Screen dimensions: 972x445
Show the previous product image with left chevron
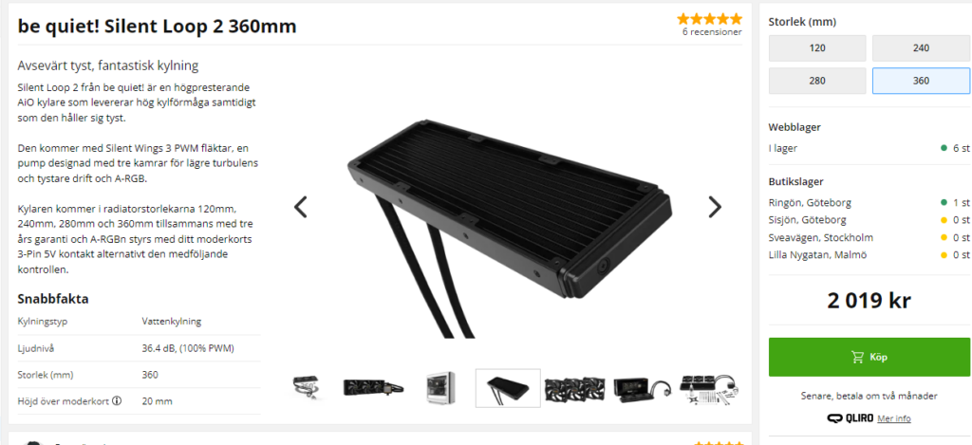pos(301,207)
